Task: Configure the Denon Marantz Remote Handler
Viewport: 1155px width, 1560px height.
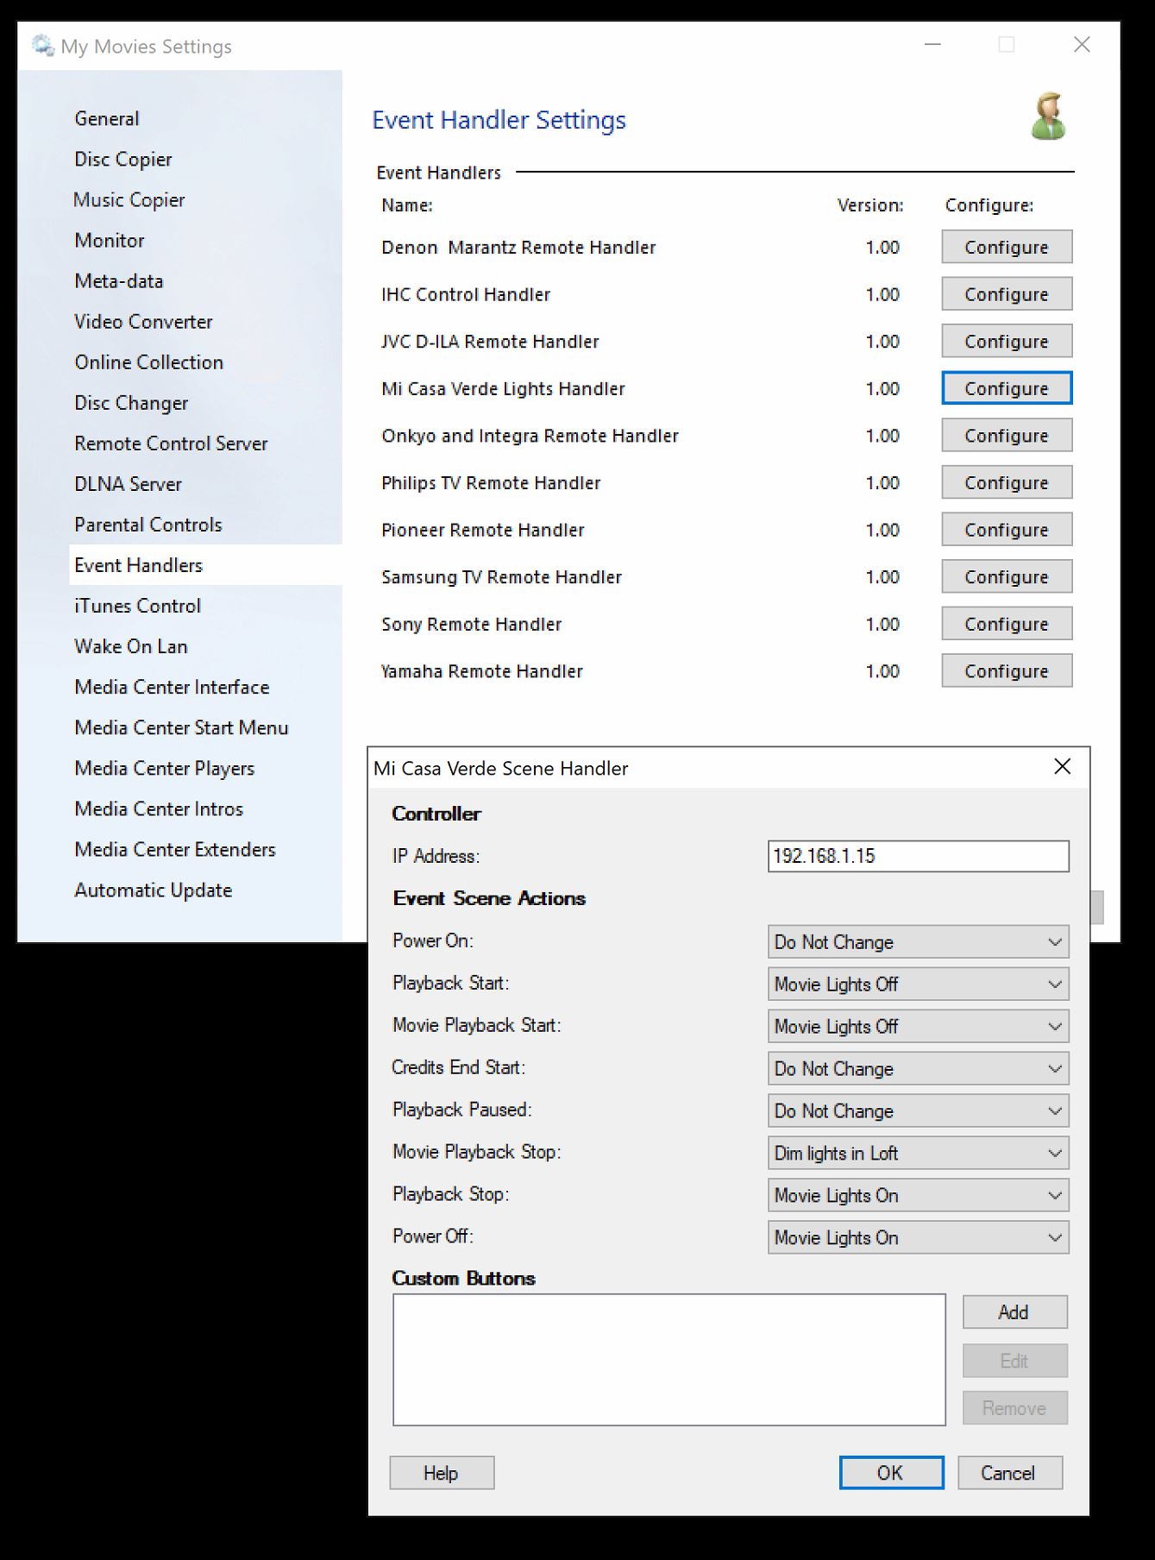Action: pyautogui.click(x=1007, y=247)
